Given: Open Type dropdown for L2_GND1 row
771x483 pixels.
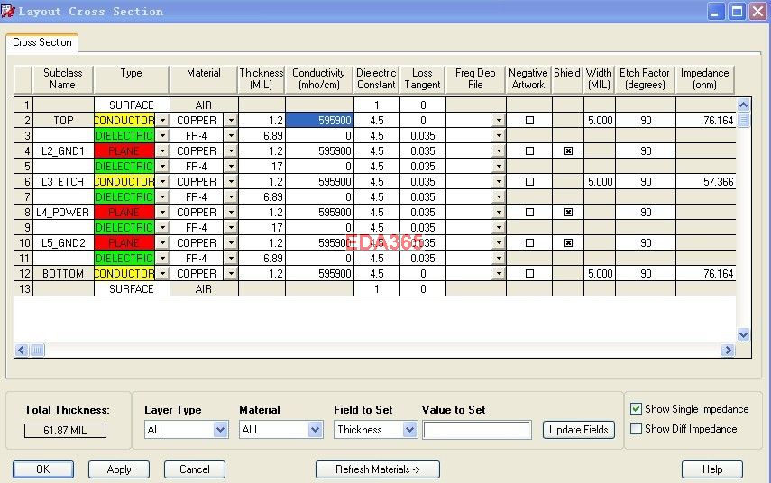Looking at the screenshot, I should (162, 150).
